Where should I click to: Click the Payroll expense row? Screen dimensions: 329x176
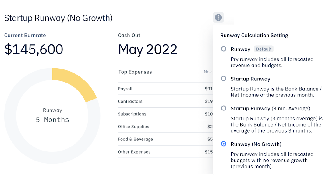pyautogui.click(x=165, y=89)
